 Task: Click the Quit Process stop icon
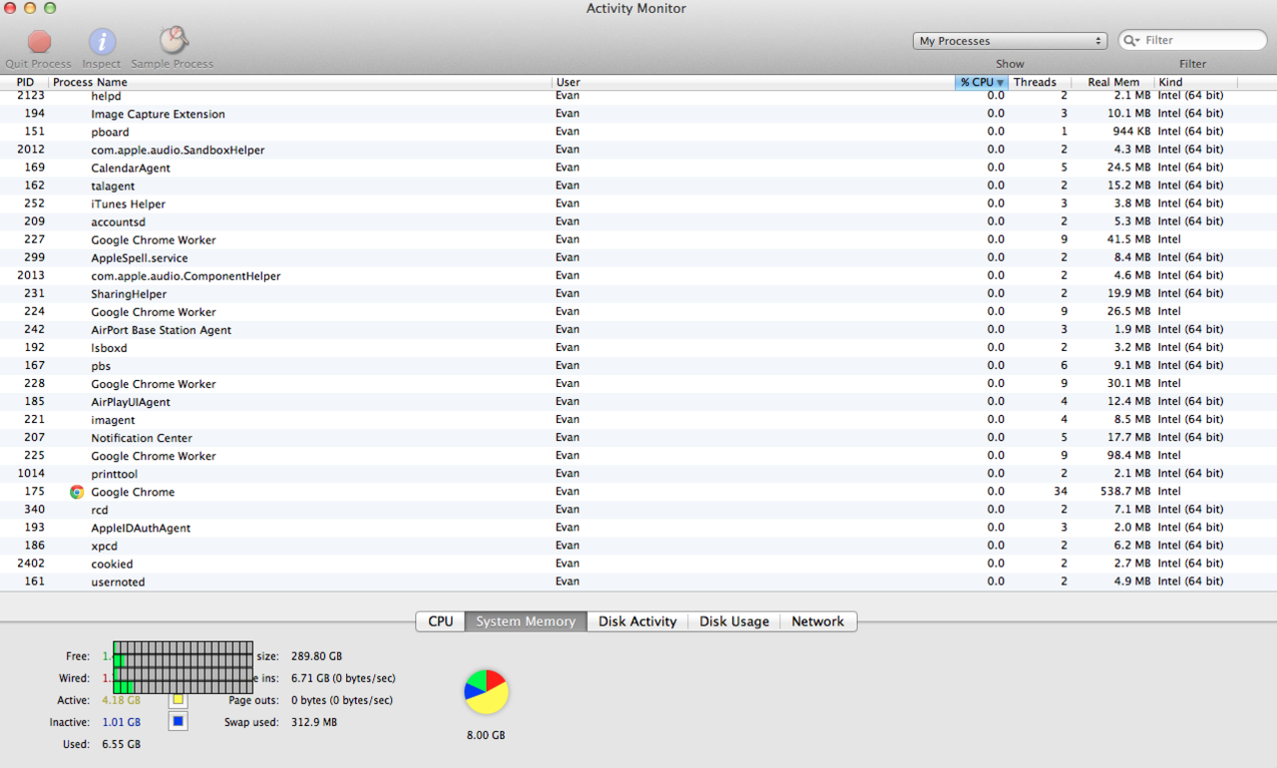coord(39,41)
